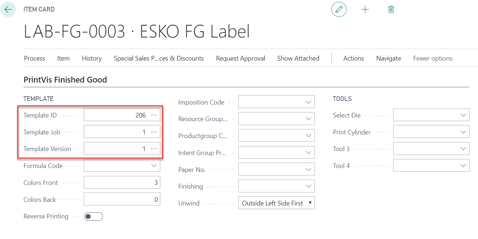478x239 pixels.
Task: Open the Show Attached menu
Action: pyautogui.click(x=298, y=58)
